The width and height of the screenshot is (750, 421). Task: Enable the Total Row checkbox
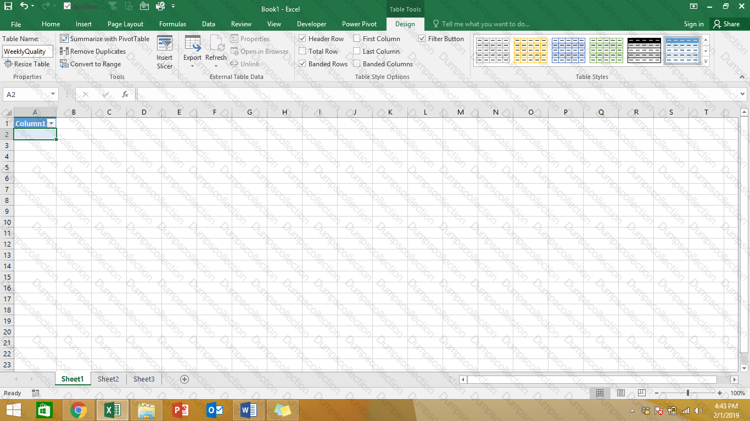tap(303, 52)
